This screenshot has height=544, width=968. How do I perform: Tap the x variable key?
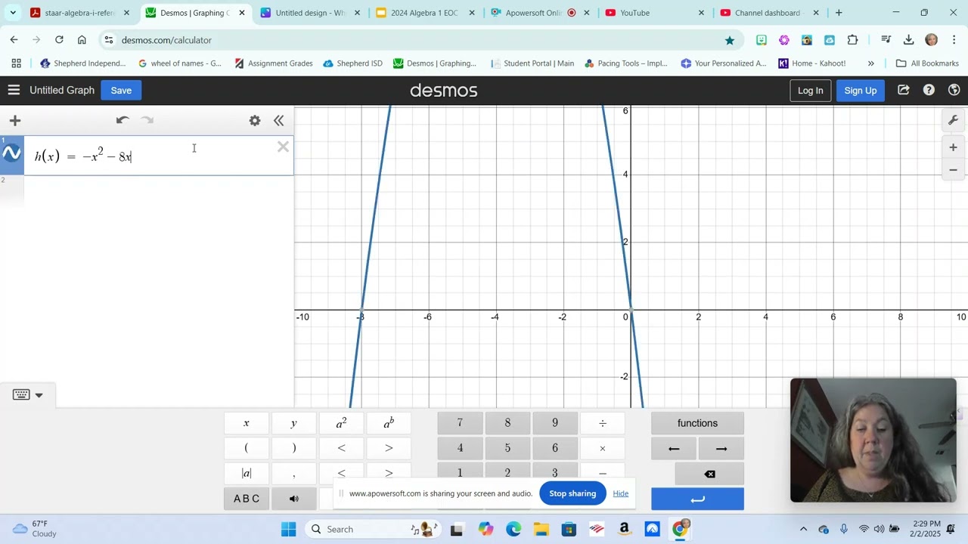[x=247, y=423]
